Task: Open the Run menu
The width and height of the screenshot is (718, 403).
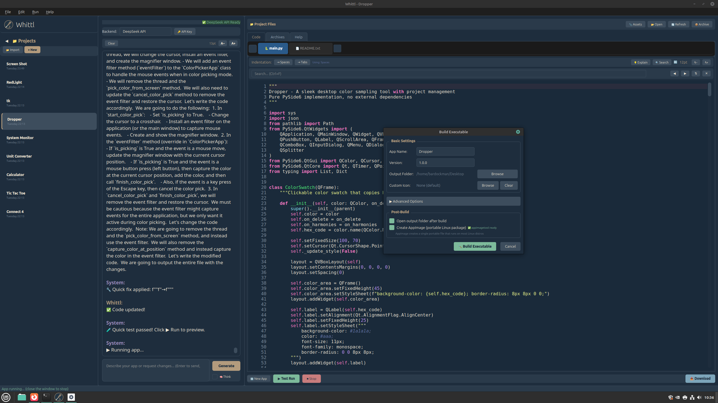Action: point(35,12)
